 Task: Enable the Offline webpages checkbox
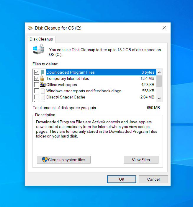coord(37,85)
